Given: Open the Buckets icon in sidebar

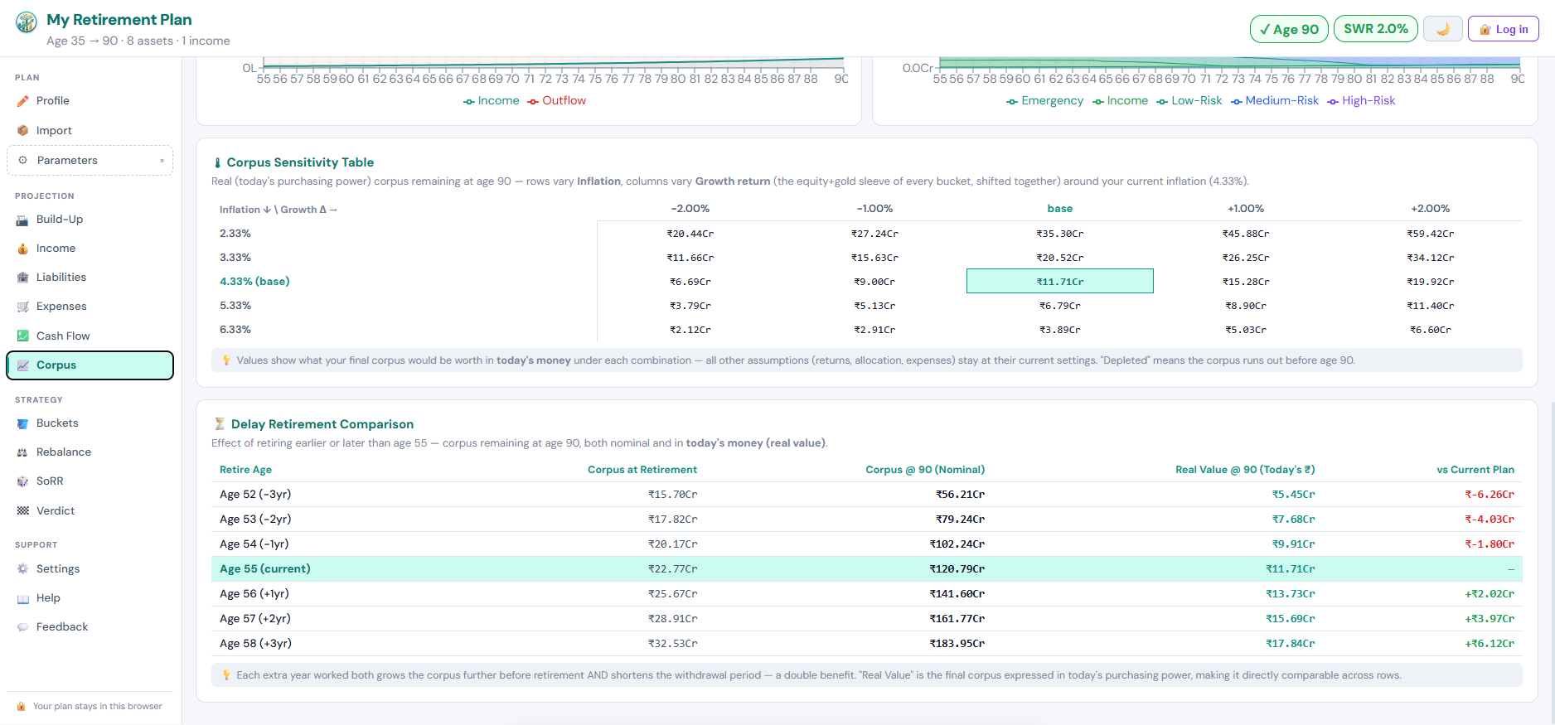Looking at the screenshot, I should pyautogui.click(x=23, y=423).
